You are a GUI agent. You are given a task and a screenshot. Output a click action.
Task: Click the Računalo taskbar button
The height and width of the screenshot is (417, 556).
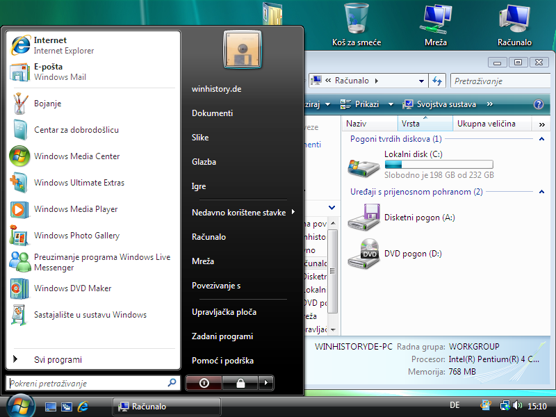point(167,407)
